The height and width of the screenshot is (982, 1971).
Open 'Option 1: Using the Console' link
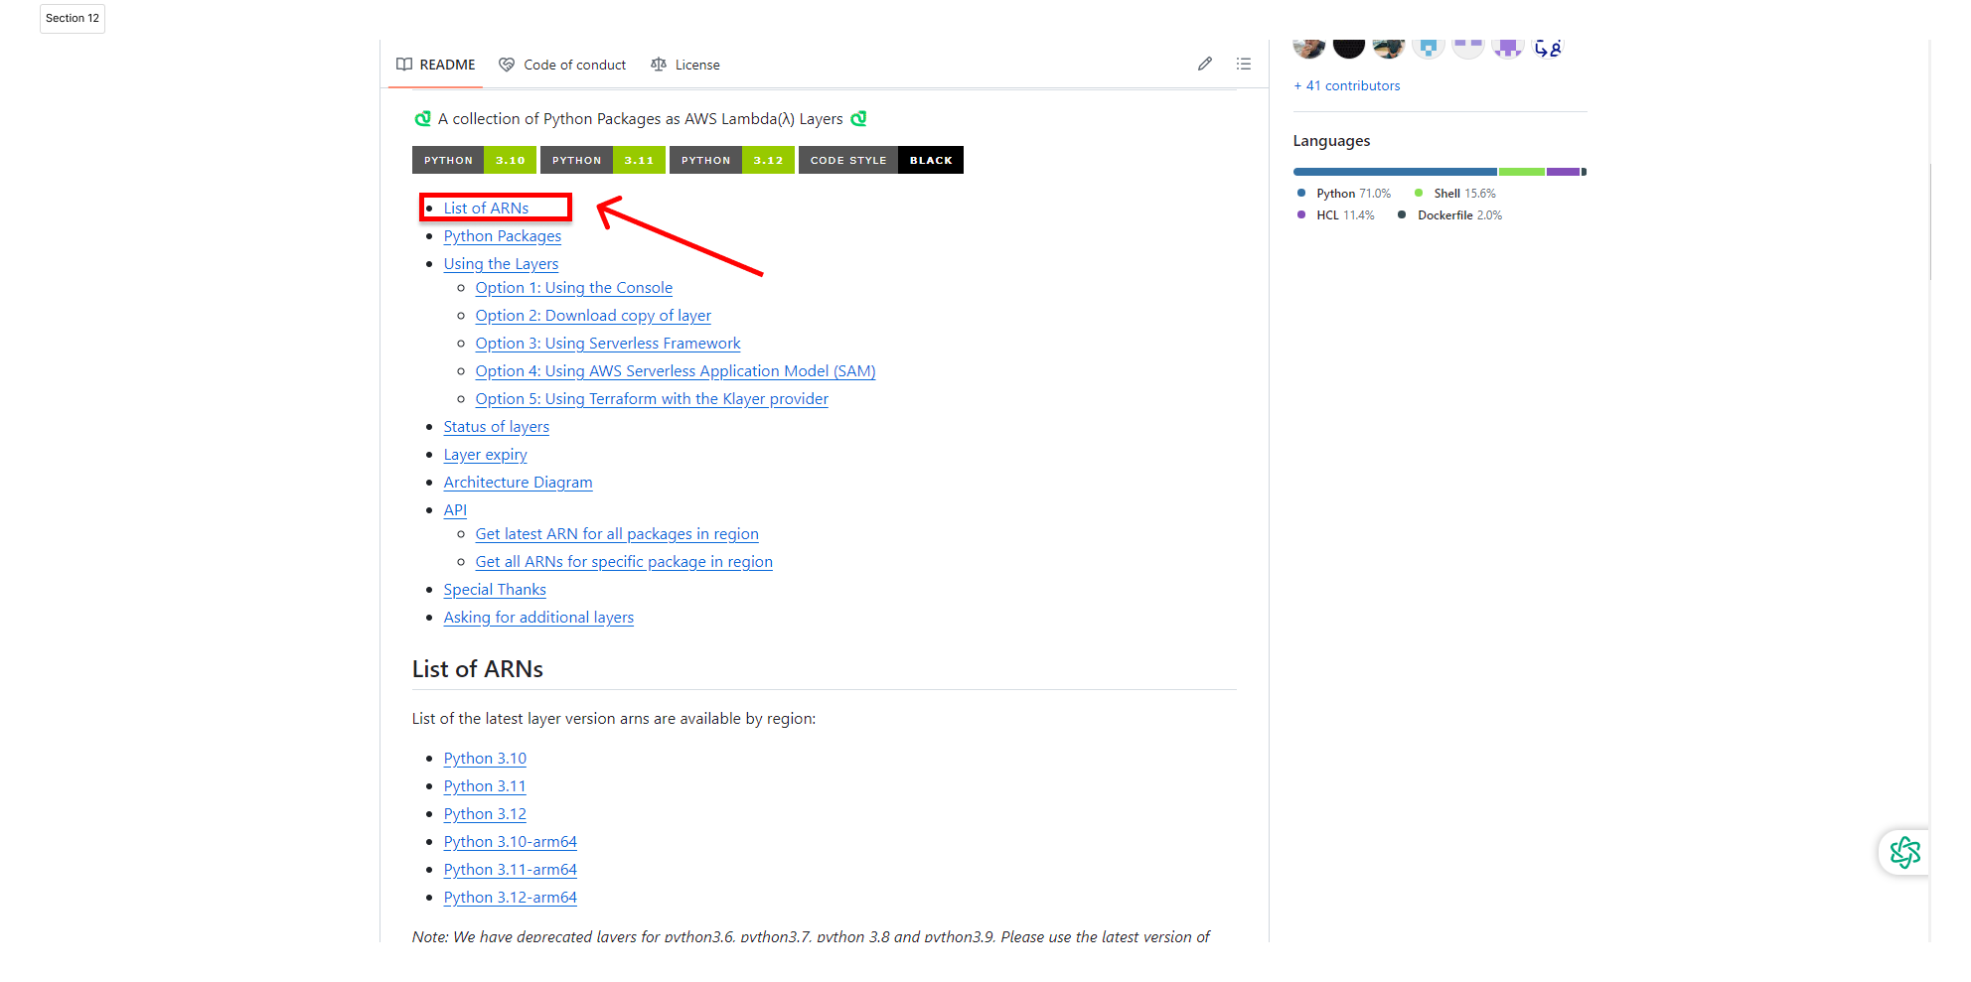tap(573, 288)
